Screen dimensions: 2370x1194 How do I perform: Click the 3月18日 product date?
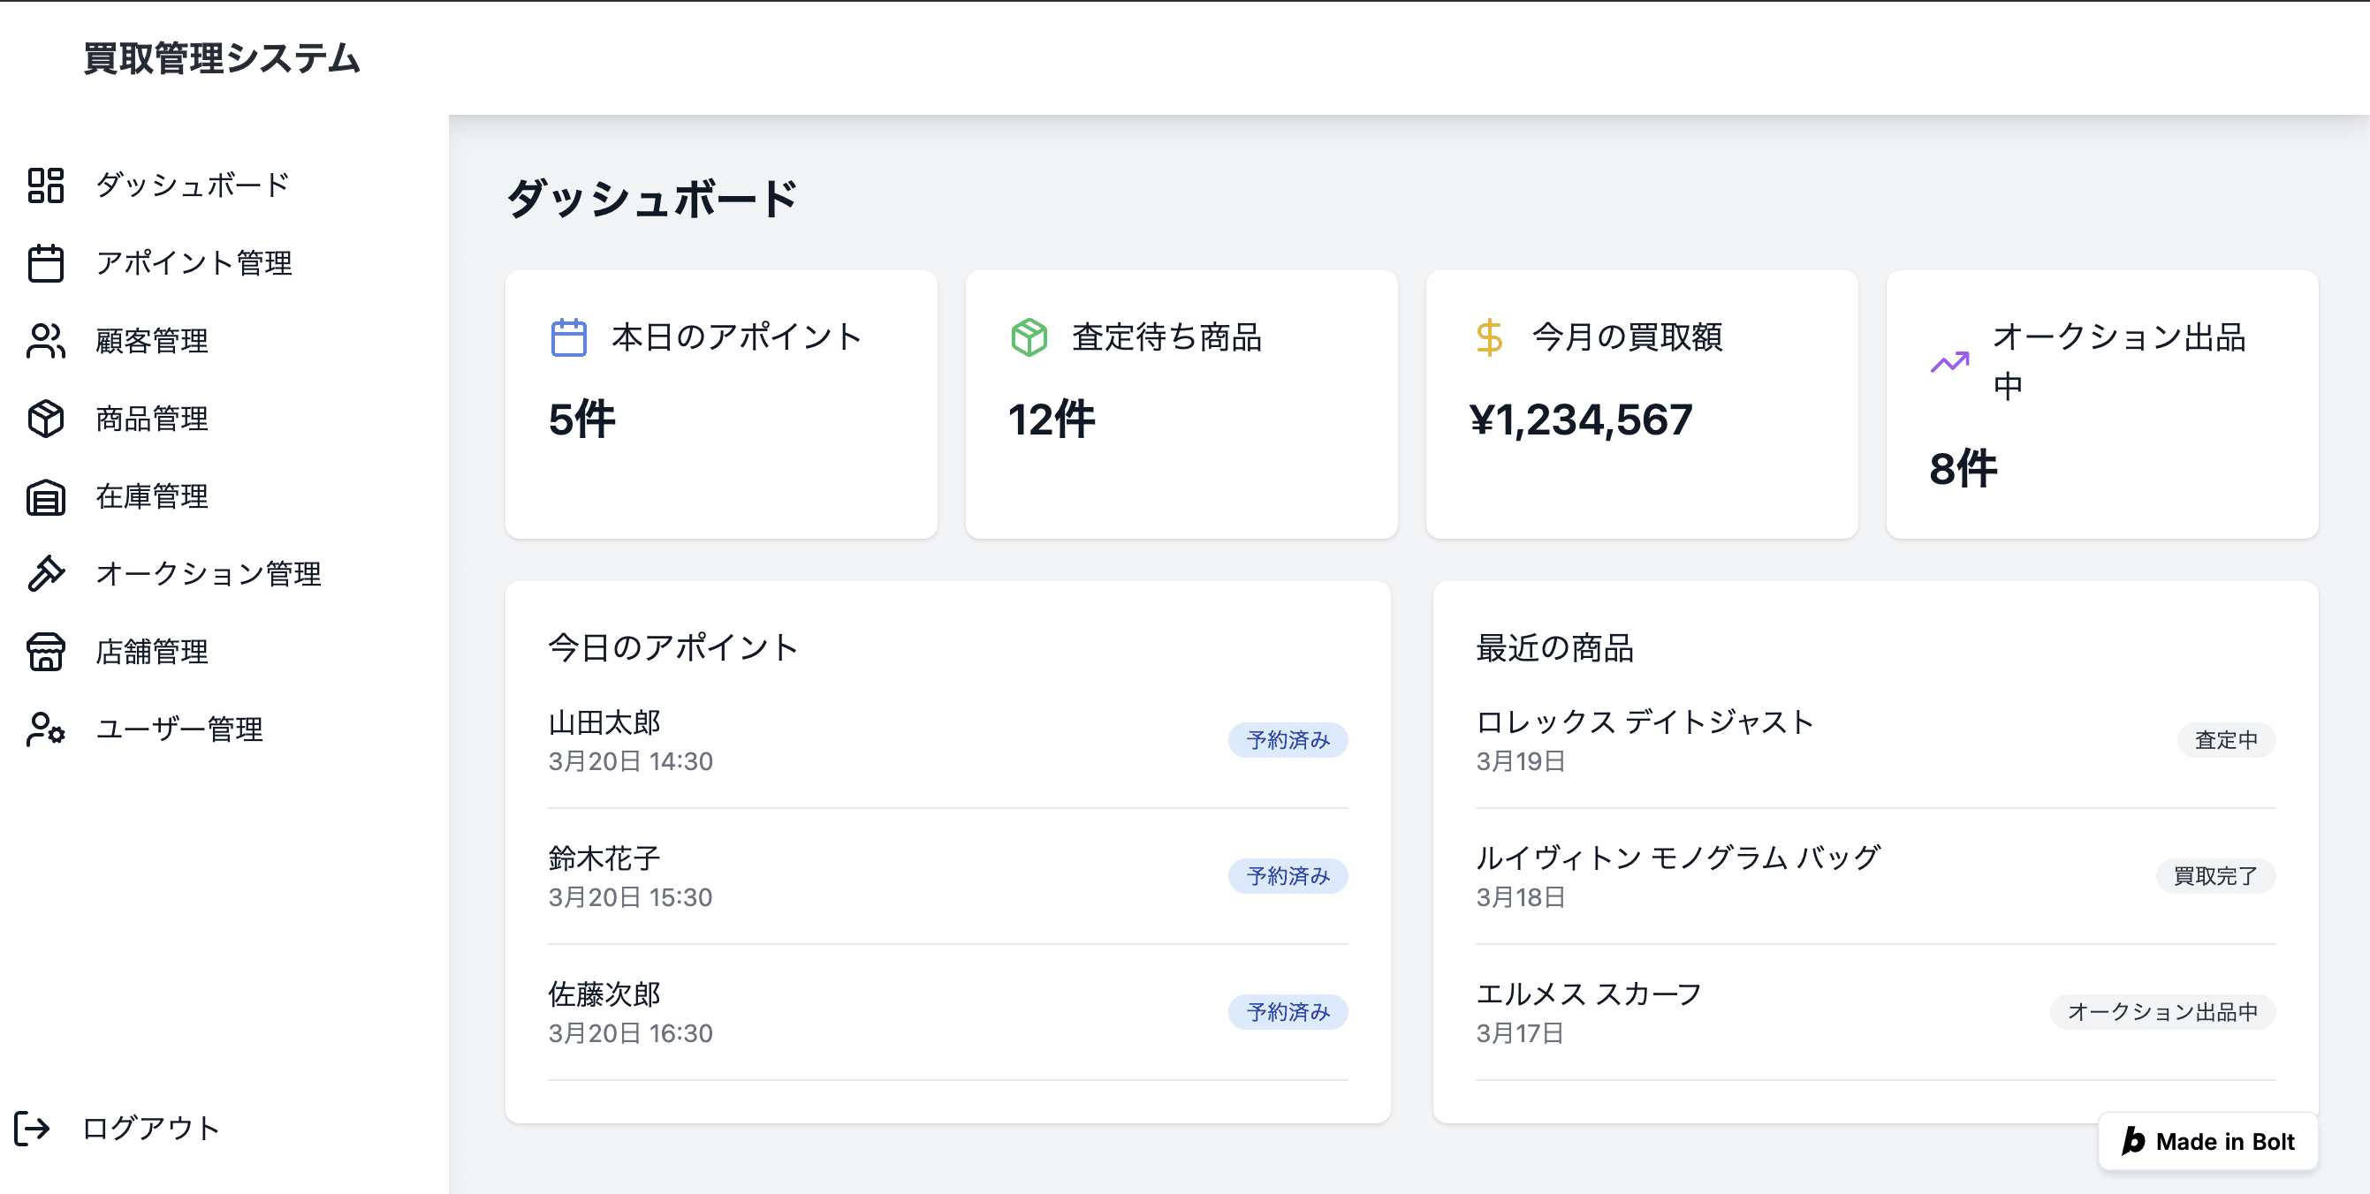pyautogui.click(x=1521, y=898)
